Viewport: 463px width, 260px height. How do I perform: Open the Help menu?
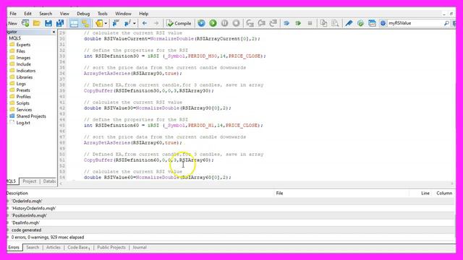tap(143, 14)
